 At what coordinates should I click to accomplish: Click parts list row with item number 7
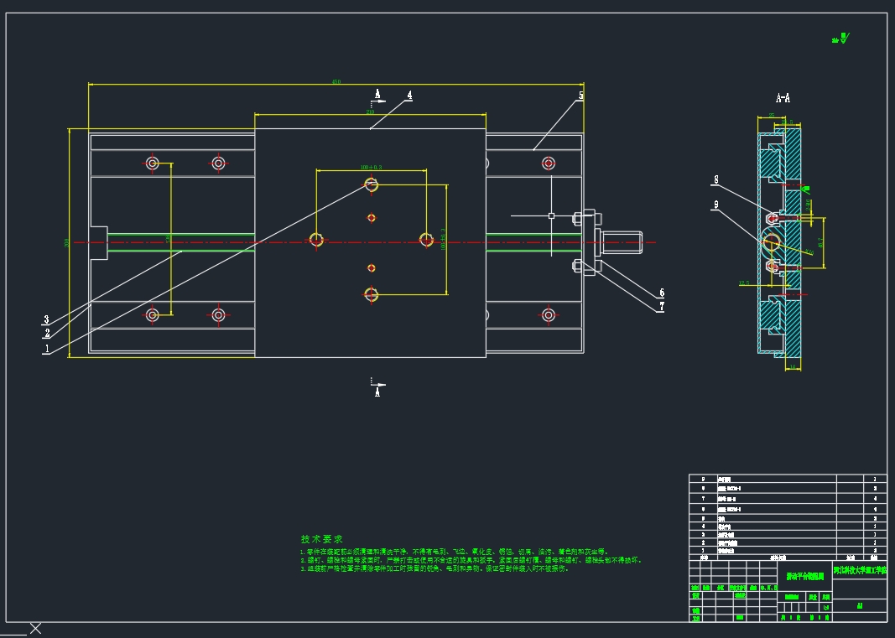788,499
